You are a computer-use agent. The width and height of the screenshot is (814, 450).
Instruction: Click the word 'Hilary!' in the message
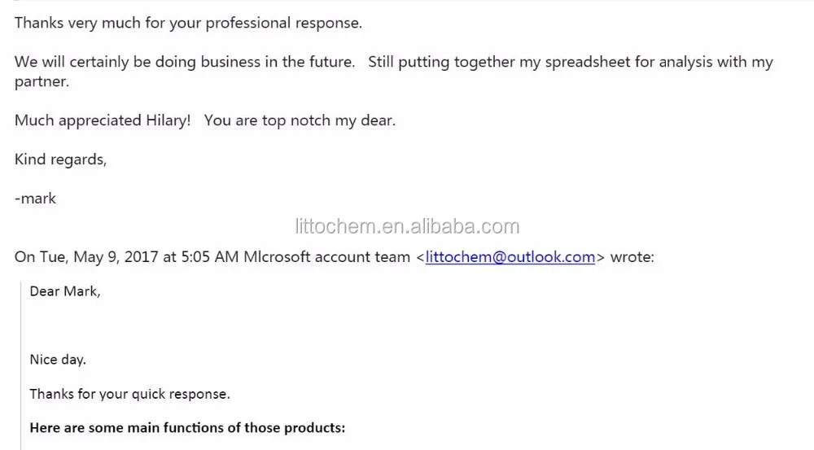click(x=168, y=120)
